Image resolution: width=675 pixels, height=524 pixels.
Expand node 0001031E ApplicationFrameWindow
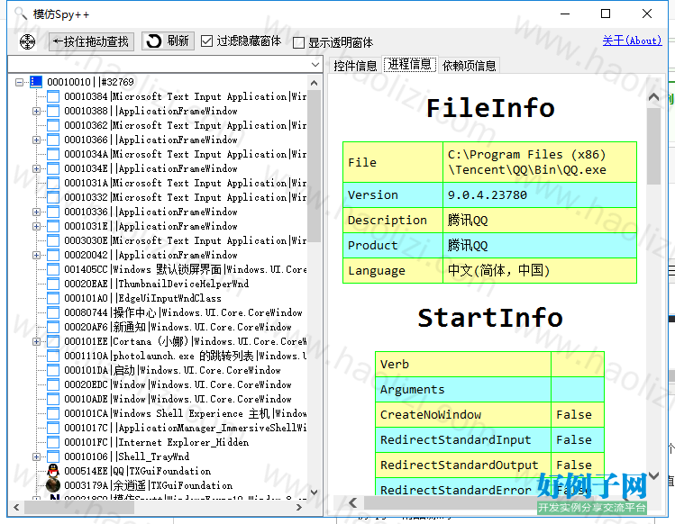click(37, 226)
